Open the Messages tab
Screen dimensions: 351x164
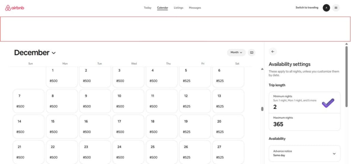pyautogui.click(x=195, y=8)
